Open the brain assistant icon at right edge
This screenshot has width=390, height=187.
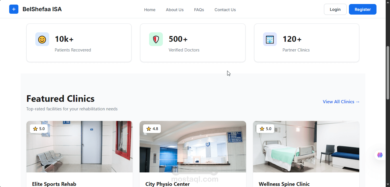(380, 155)
